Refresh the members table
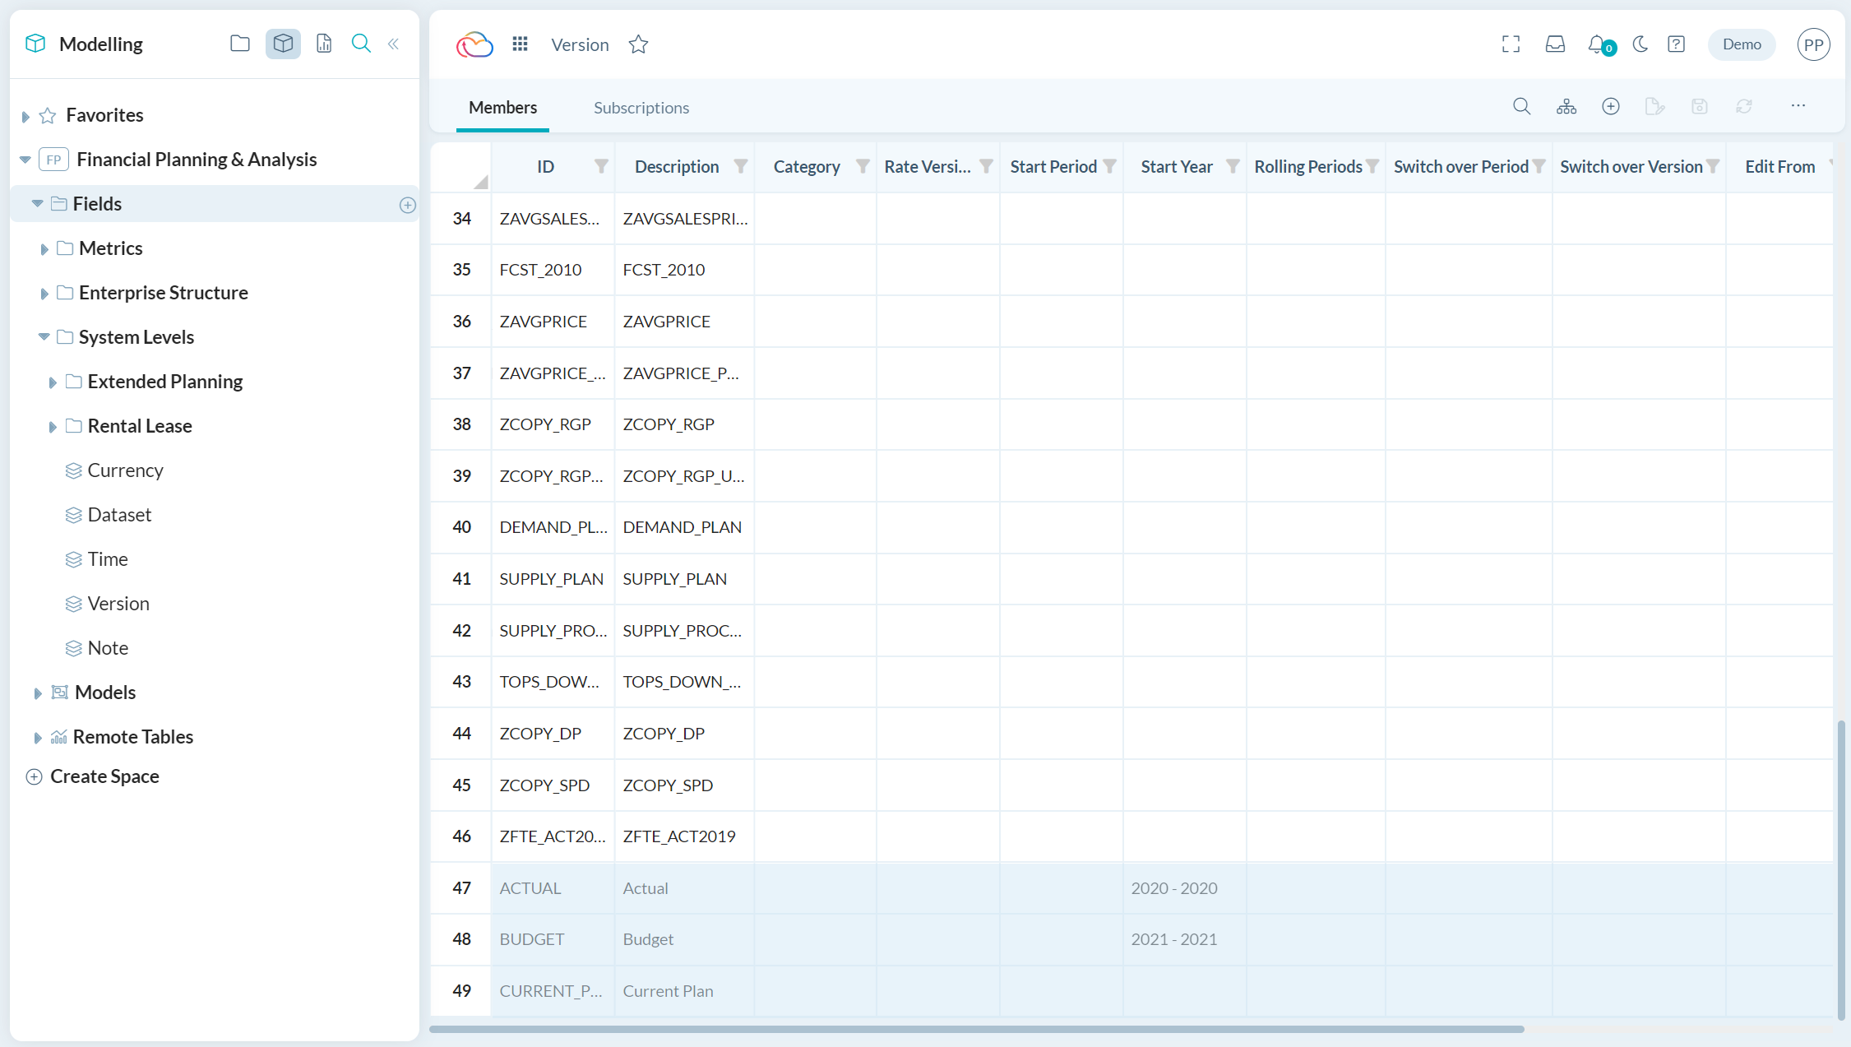The image size is (1851, 1047). click(x=1744, y=106)
